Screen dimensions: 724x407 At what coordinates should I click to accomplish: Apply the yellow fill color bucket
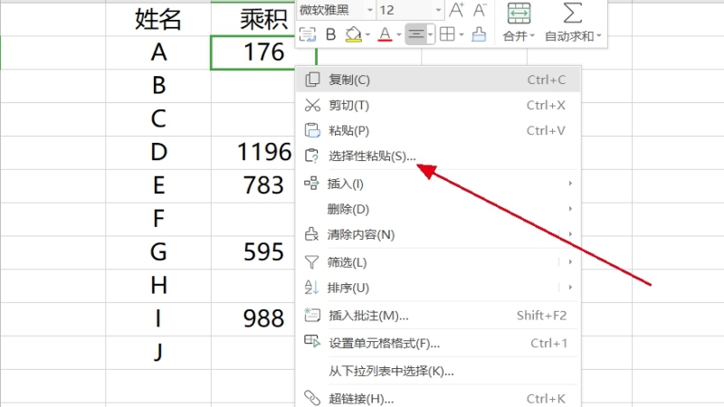353,34
